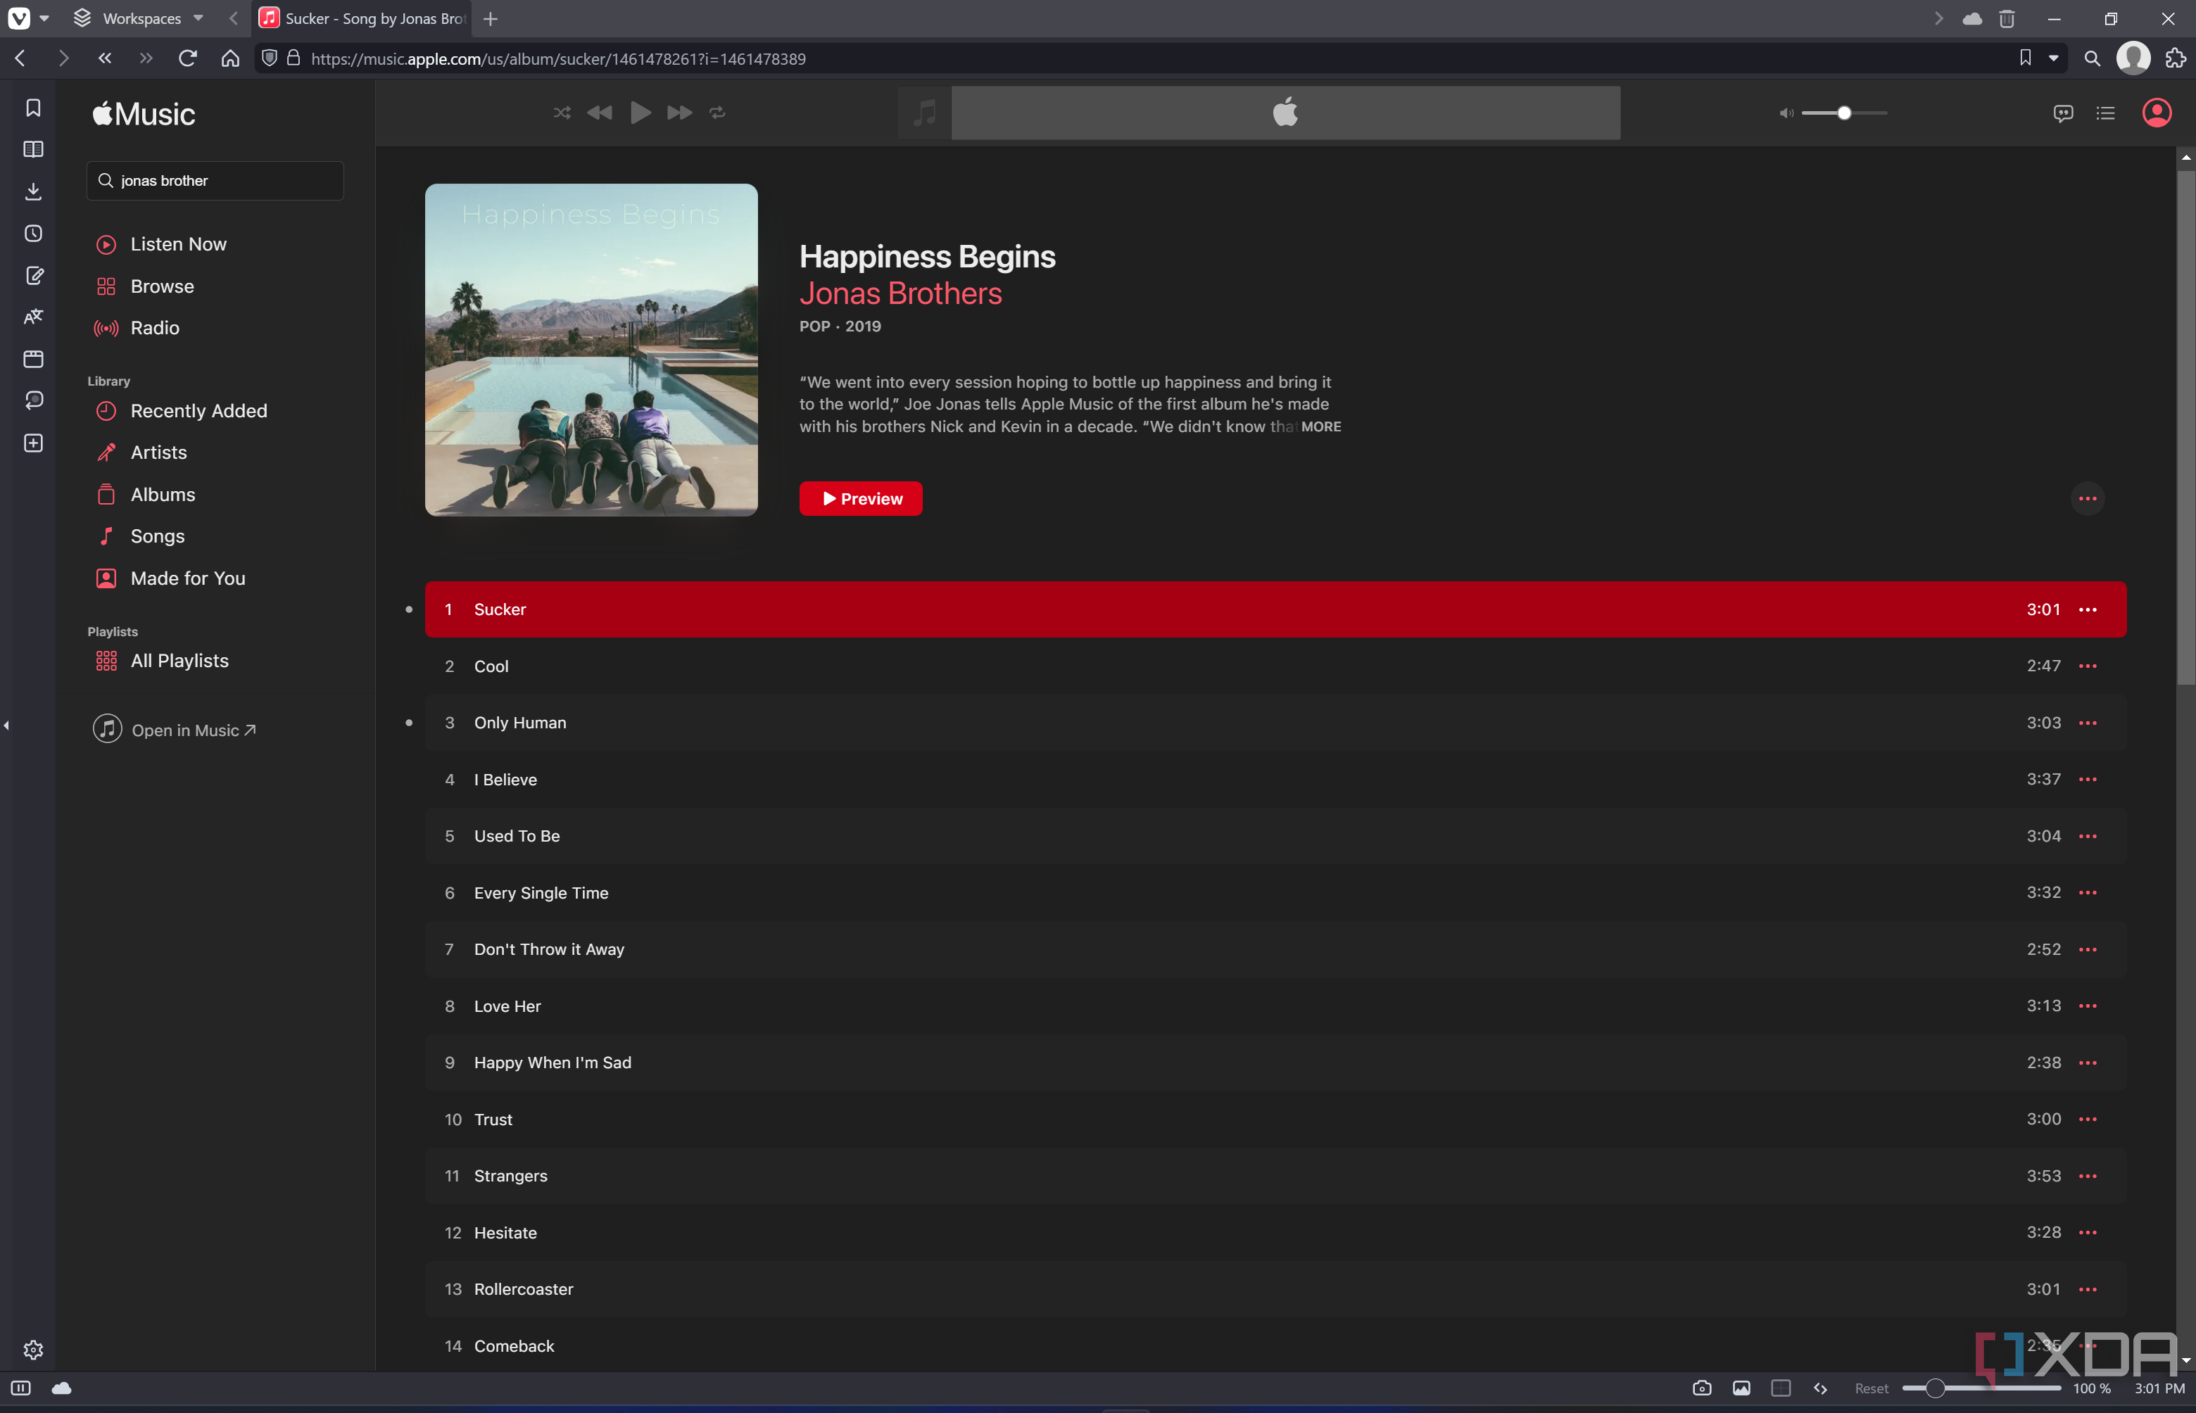This screenshot has width=2196, height=1413.
Task: Open All Playlists
Action: (180, 661)
